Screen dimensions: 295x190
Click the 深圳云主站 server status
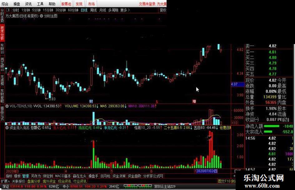165,187
